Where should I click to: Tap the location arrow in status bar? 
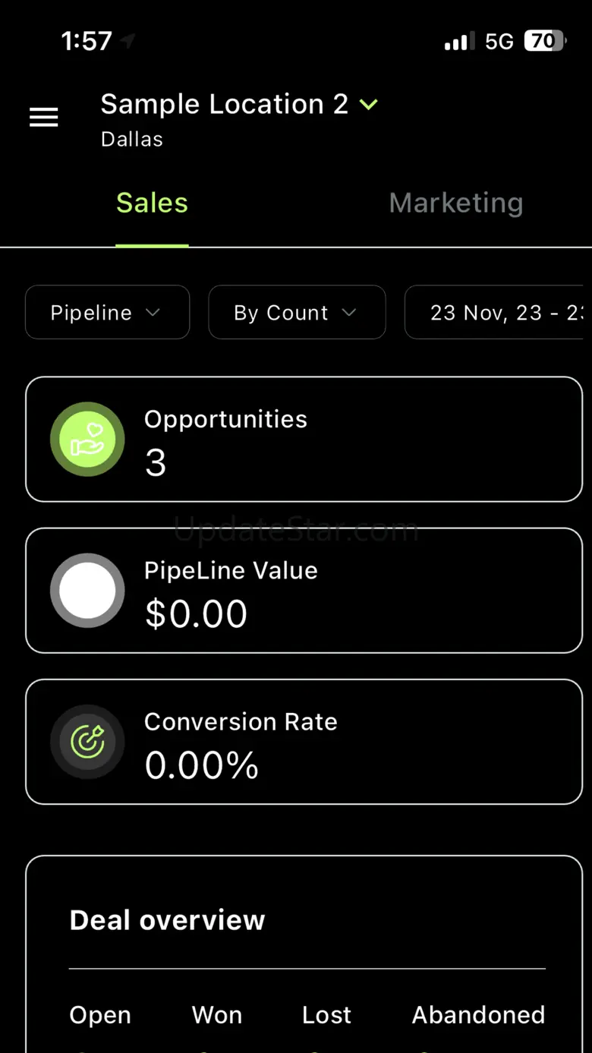pyautogui.click(x=128, y=41)
